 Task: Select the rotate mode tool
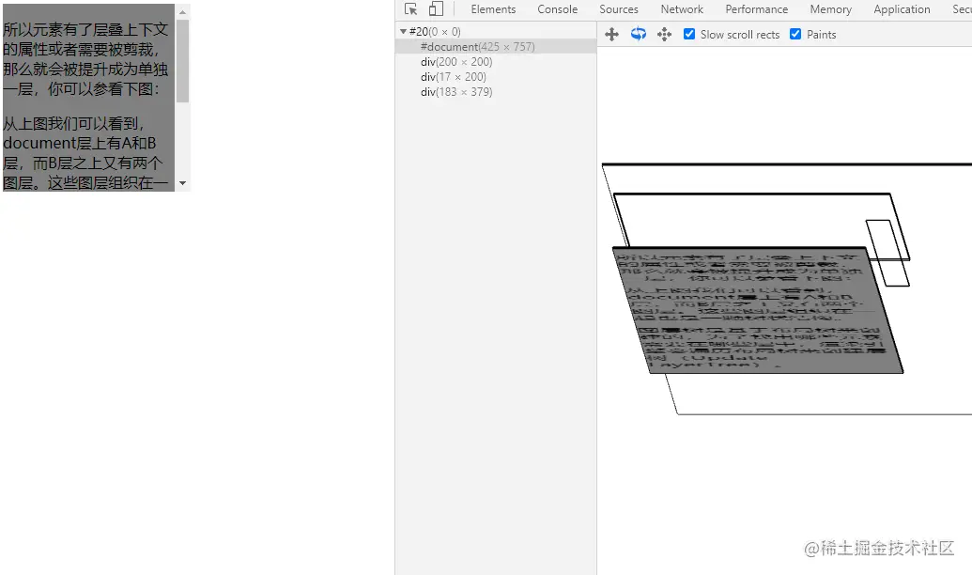(639, 34)
